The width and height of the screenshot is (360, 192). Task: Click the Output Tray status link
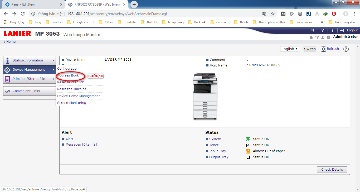(x=219, y=157)
